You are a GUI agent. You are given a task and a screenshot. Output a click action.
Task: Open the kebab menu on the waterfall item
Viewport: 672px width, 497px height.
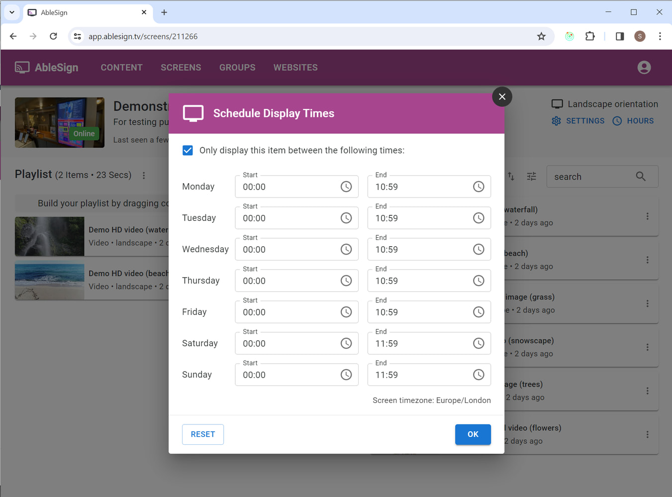[647, 216]
